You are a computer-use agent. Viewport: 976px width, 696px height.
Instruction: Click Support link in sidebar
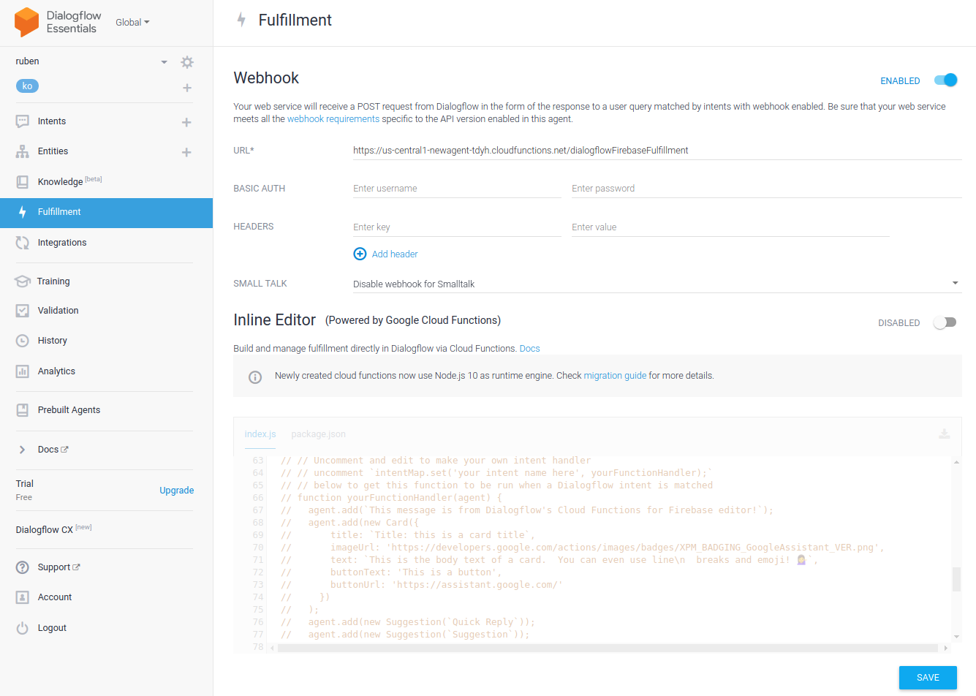tap(58, 567)
